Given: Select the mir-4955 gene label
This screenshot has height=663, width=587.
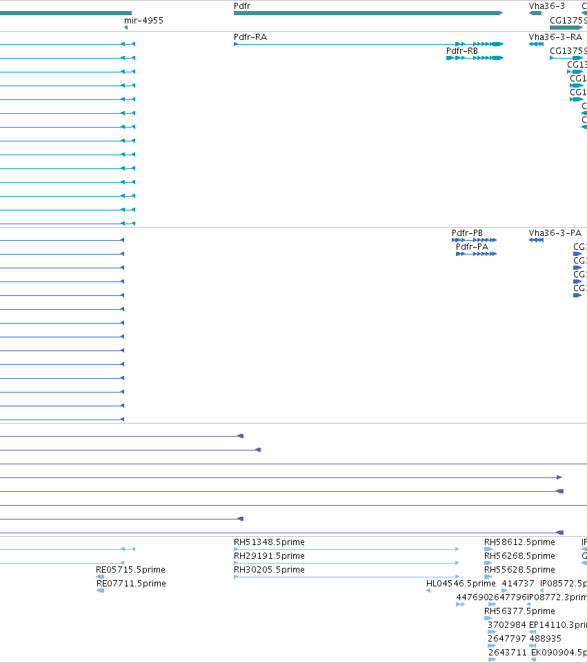Looking at the screenshot, I should [x=143, y=20].
